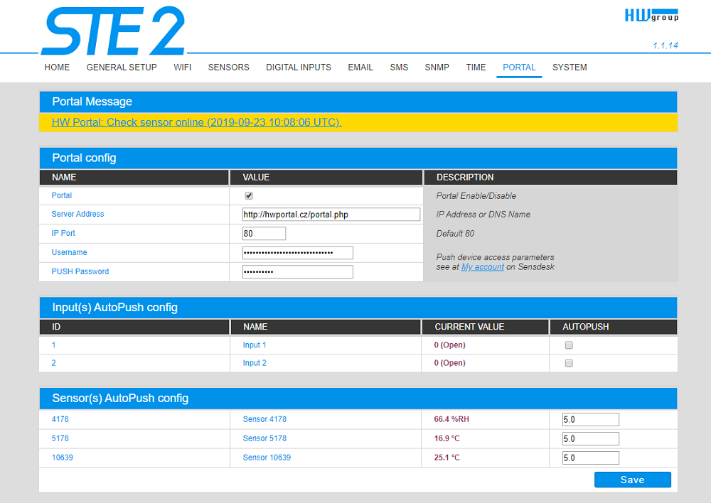711x503 pixels.
Task: Click the Sensor 4178 name
Action: point(264,419)
